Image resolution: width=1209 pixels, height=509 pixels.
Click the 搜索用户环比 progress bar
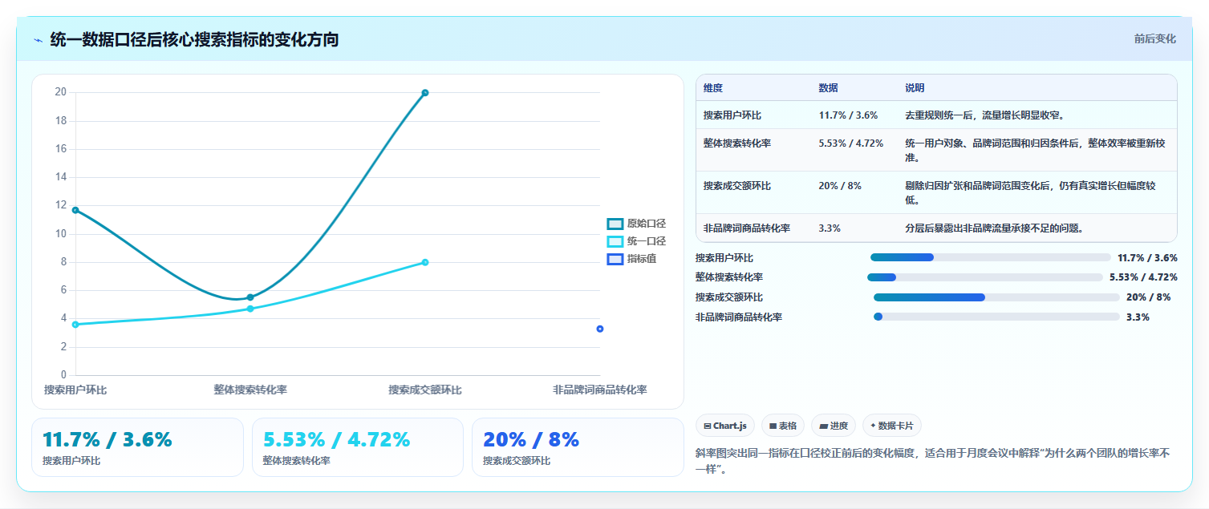(x=990, y=257)
